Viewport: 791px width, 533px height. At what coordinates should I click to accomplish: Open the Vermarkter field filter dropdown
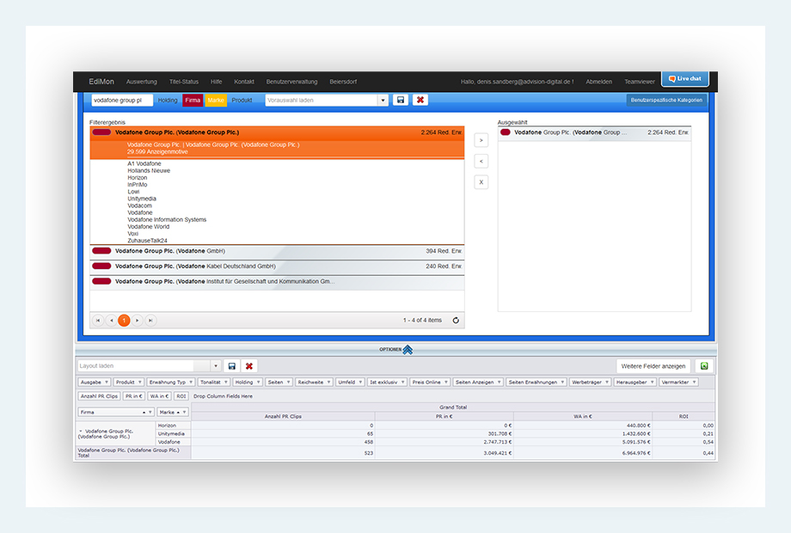point(694,383)
